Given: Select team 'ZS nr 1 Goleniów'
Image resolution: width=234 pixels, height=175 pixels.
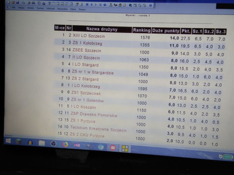Looking at the screenshot, I should point(87,100).
